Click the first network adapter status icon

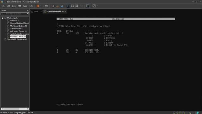pos(180,113)
